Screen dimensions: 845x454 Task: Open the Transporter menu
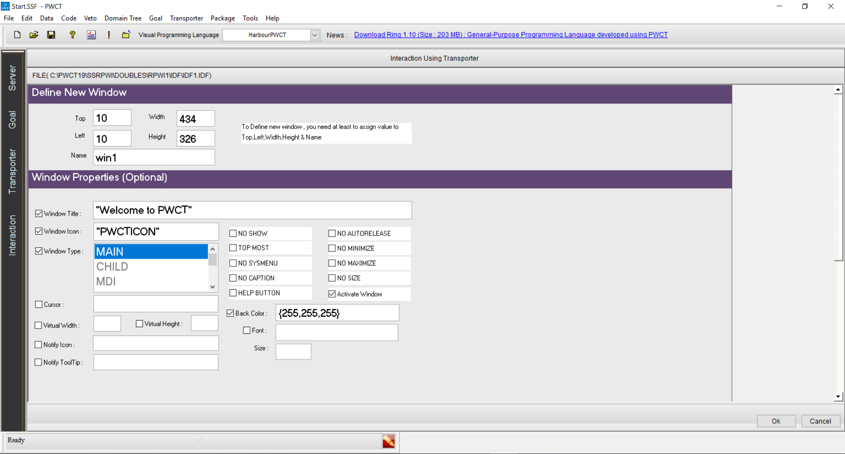pos(187,18)
